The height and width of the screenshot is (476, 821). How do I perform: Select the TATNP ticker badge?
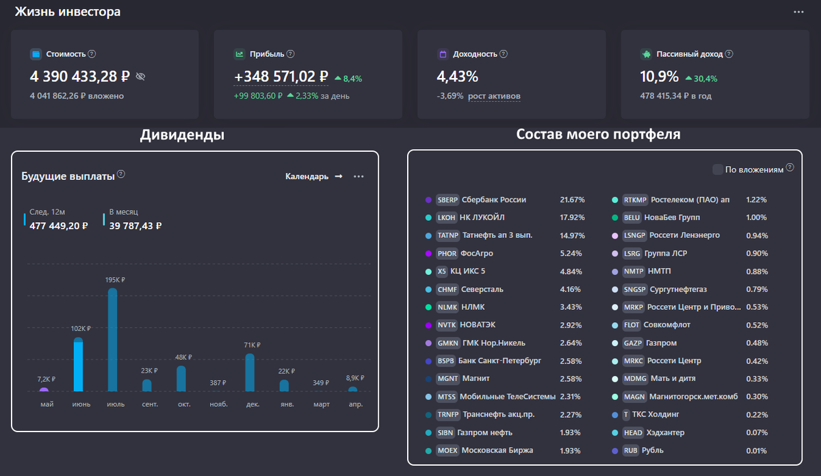click(x=447, y=235)
